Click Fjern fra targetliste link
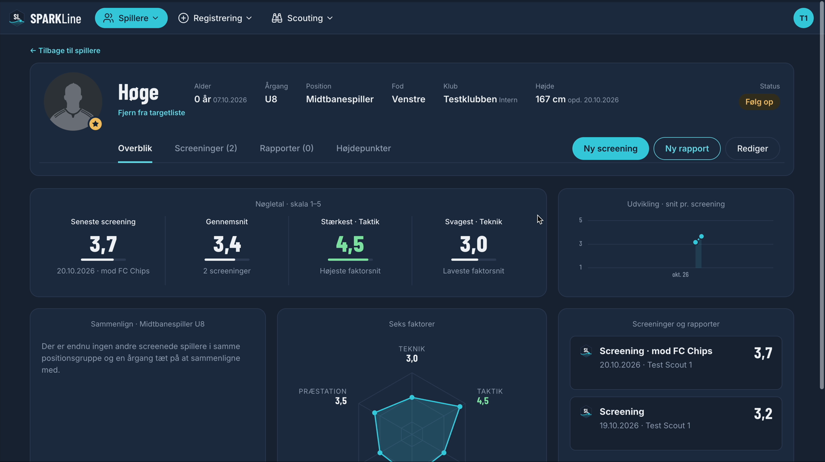Image resolution: width=825 pixels, height=462 pixels. 152,112
